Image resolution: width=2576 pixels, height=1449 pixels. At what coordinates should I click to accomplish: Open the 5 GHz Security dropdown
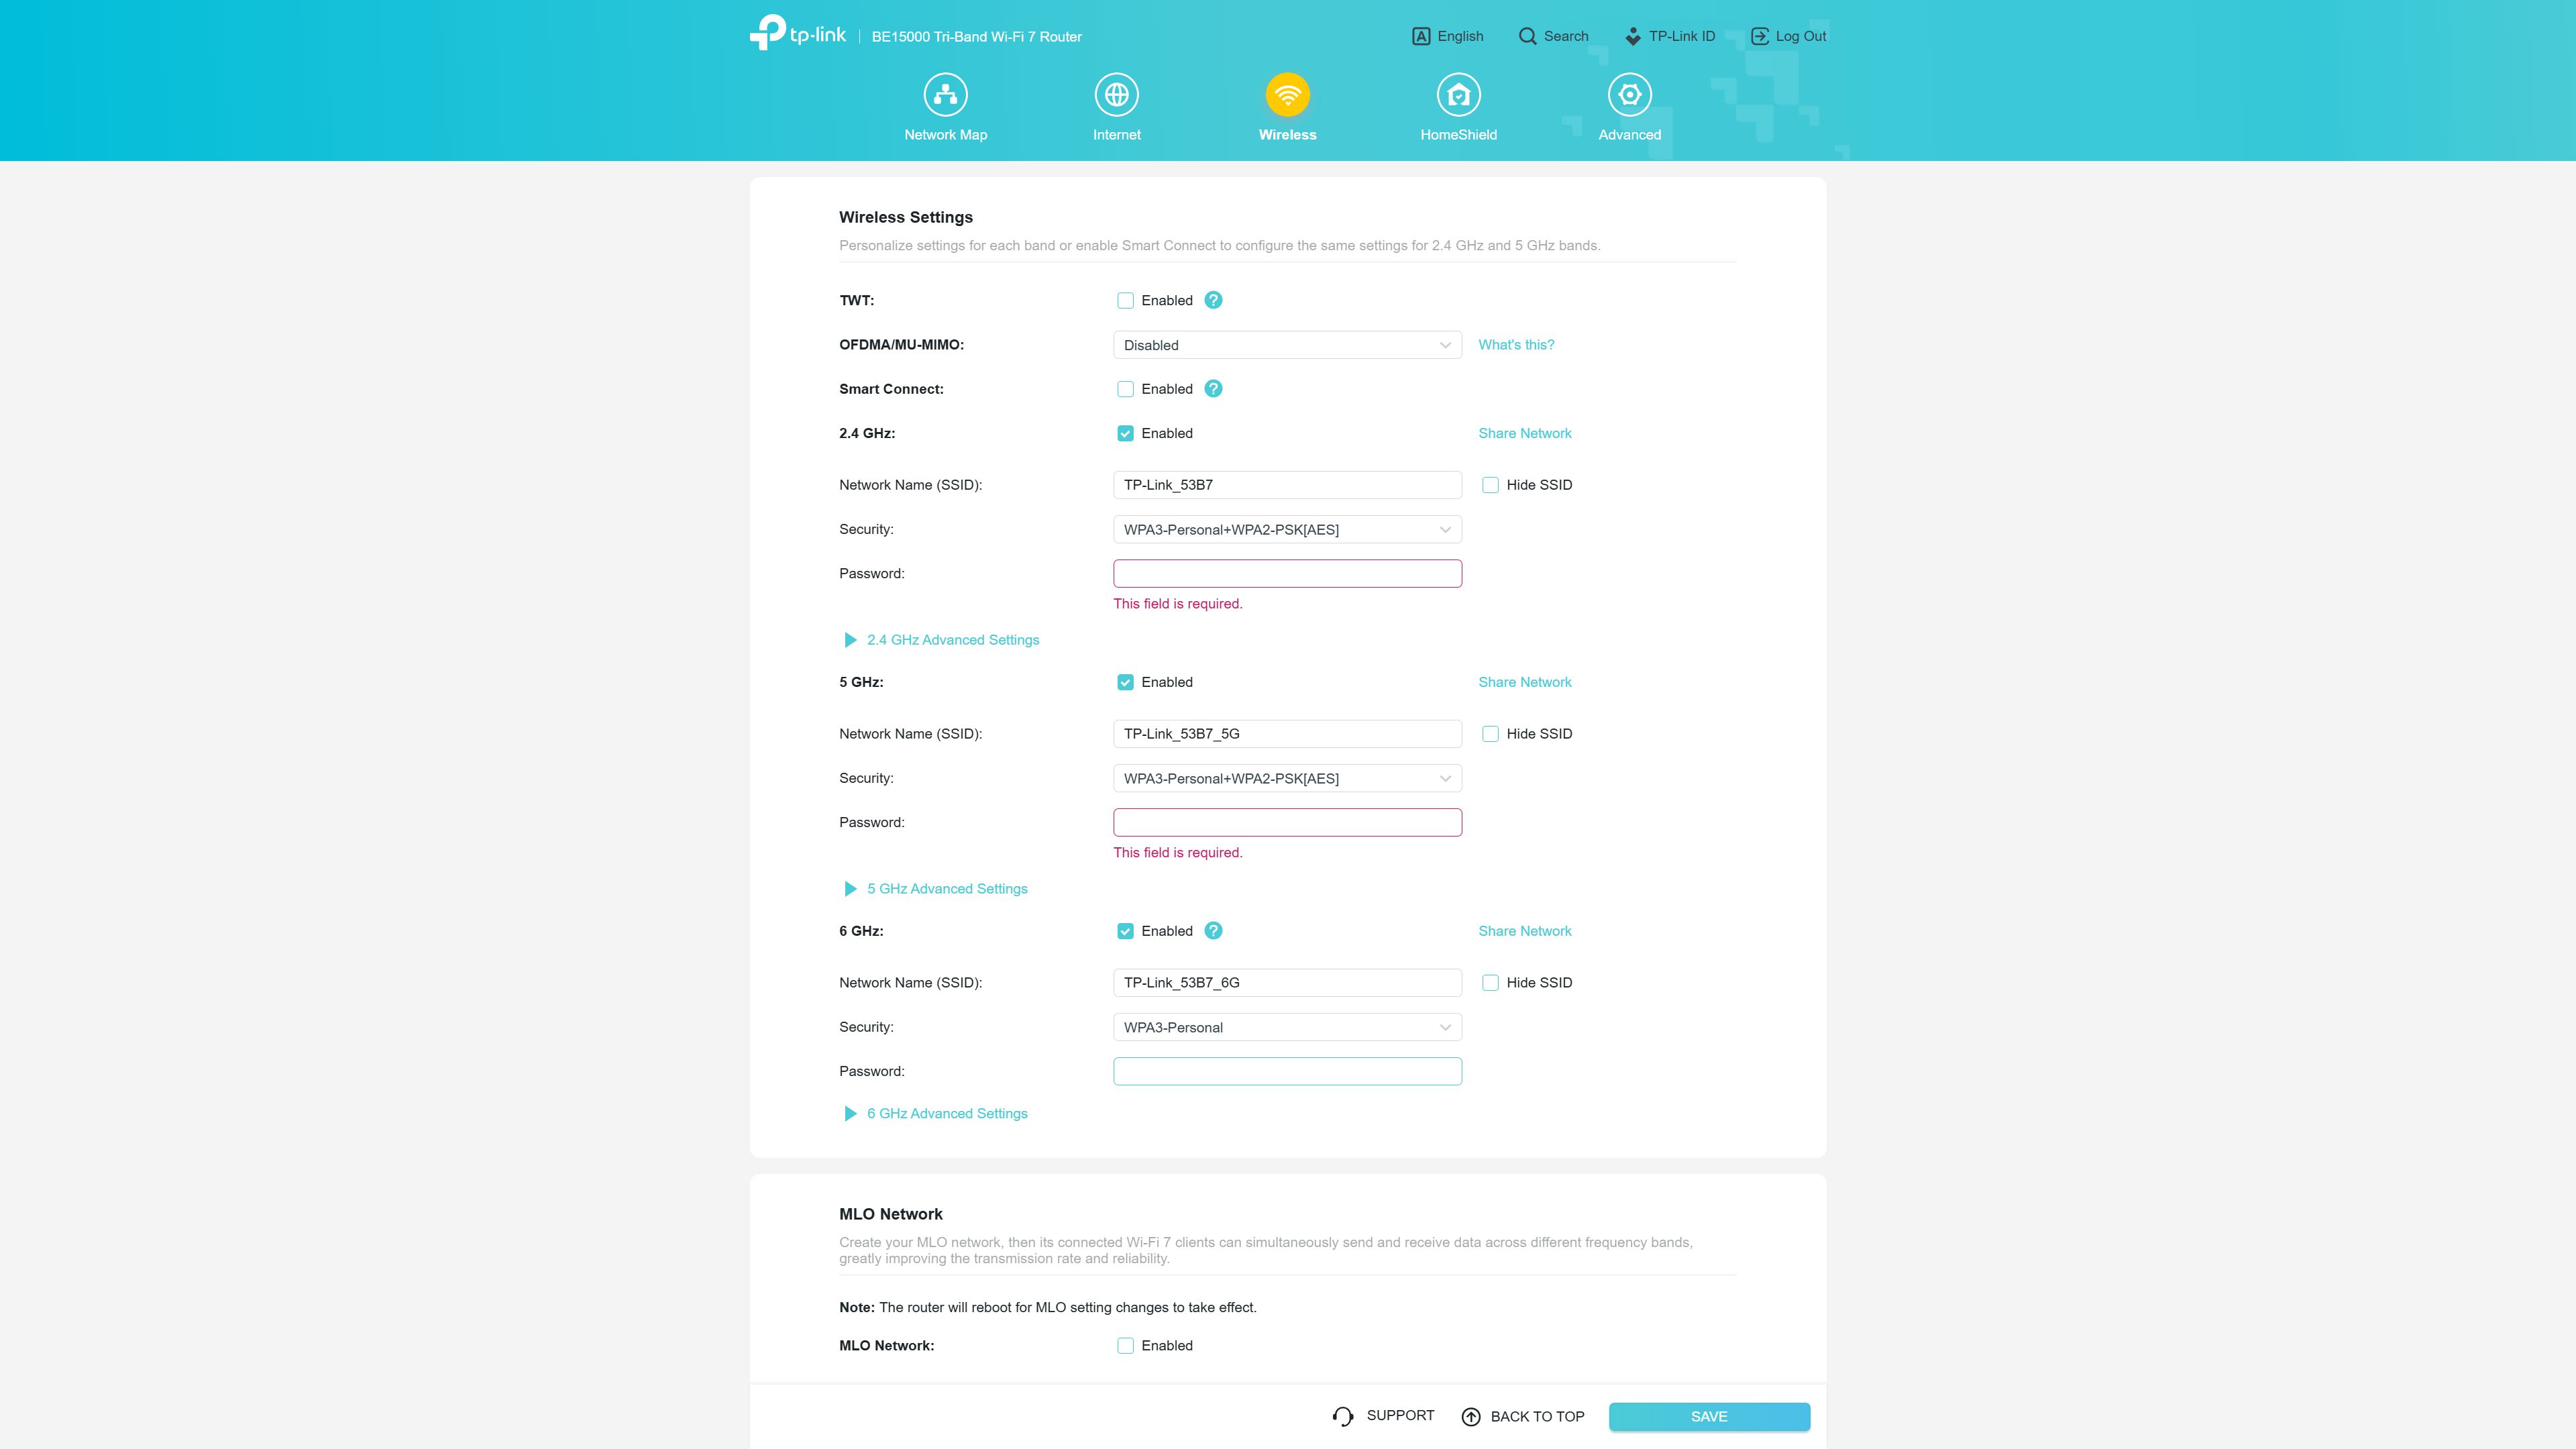point(1287,779)
